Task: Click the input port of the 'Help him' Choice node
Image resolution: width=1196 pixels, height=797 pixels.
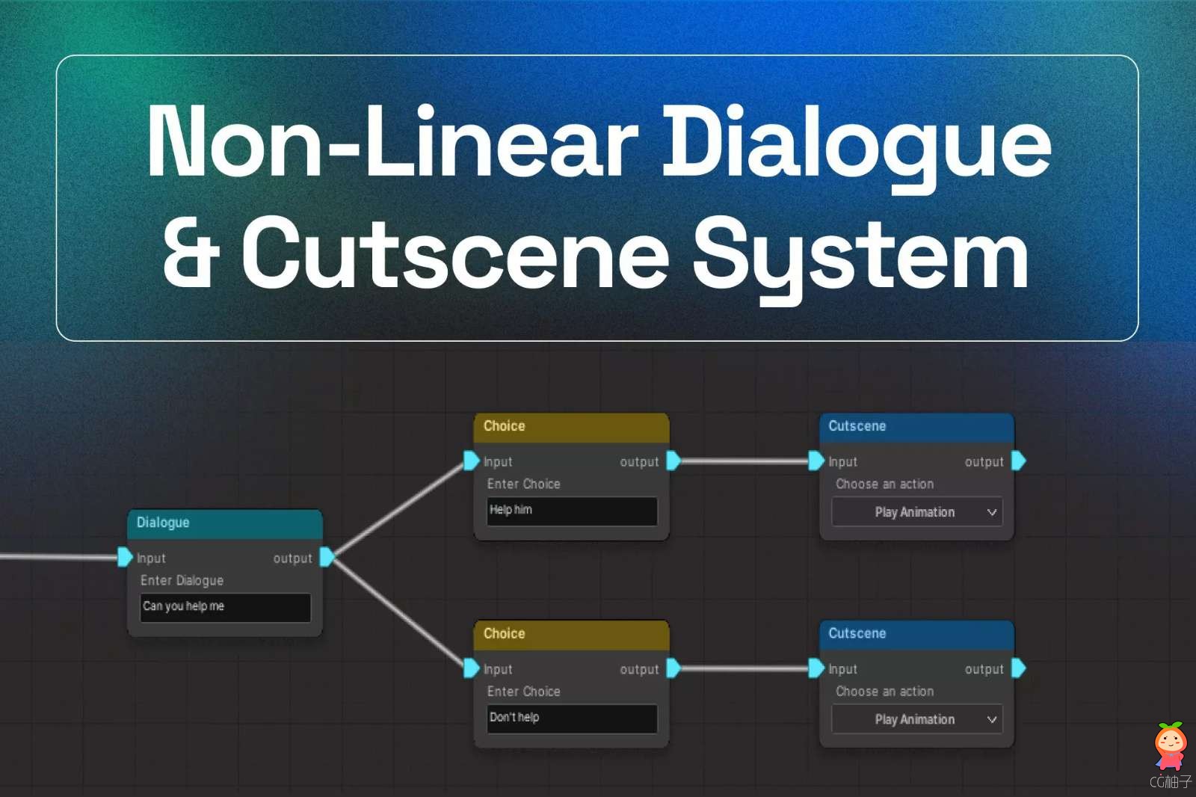Action: tap(471, 461)
